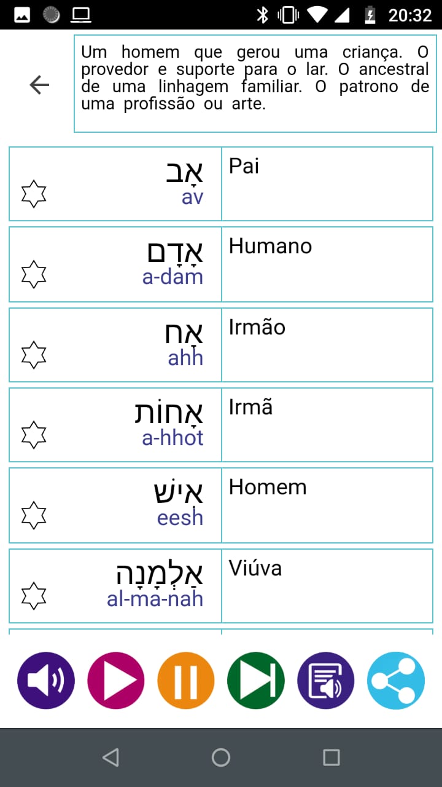
Task: Click the back arrow at the top left
Action: 39,84
